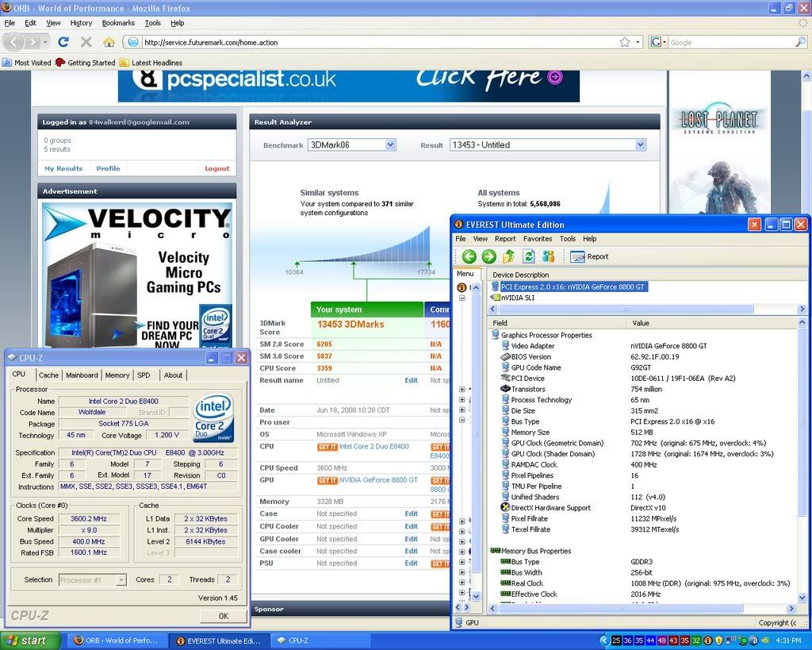Click the wireless network tray icon
The width and height of the screenshot is (812, 650).
(730, 640)
